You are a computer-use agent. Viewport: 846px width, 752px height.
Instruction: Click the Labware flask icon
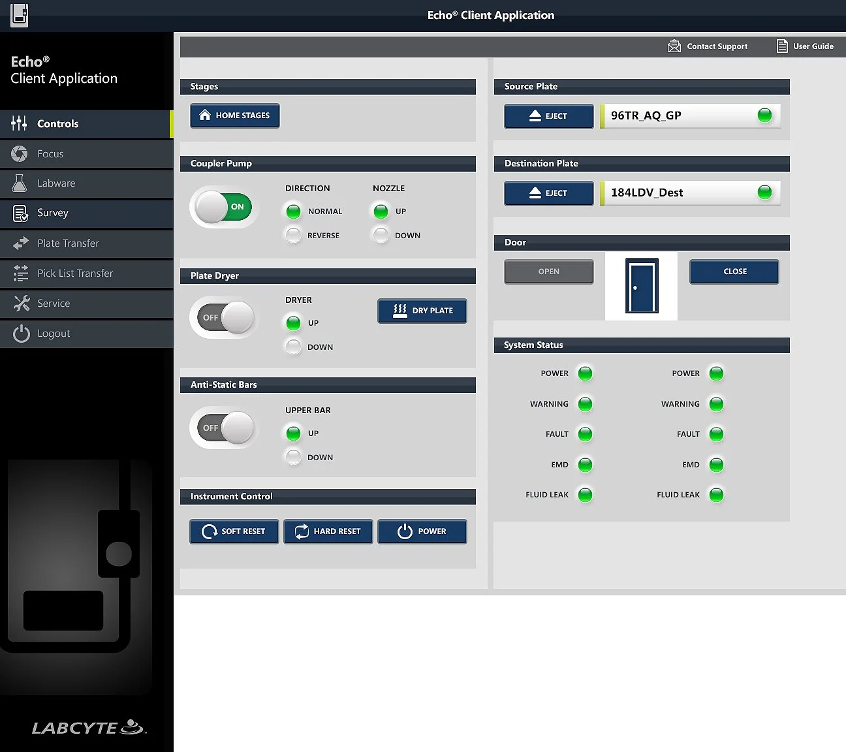pyautogui.click(x=20, y=183)
